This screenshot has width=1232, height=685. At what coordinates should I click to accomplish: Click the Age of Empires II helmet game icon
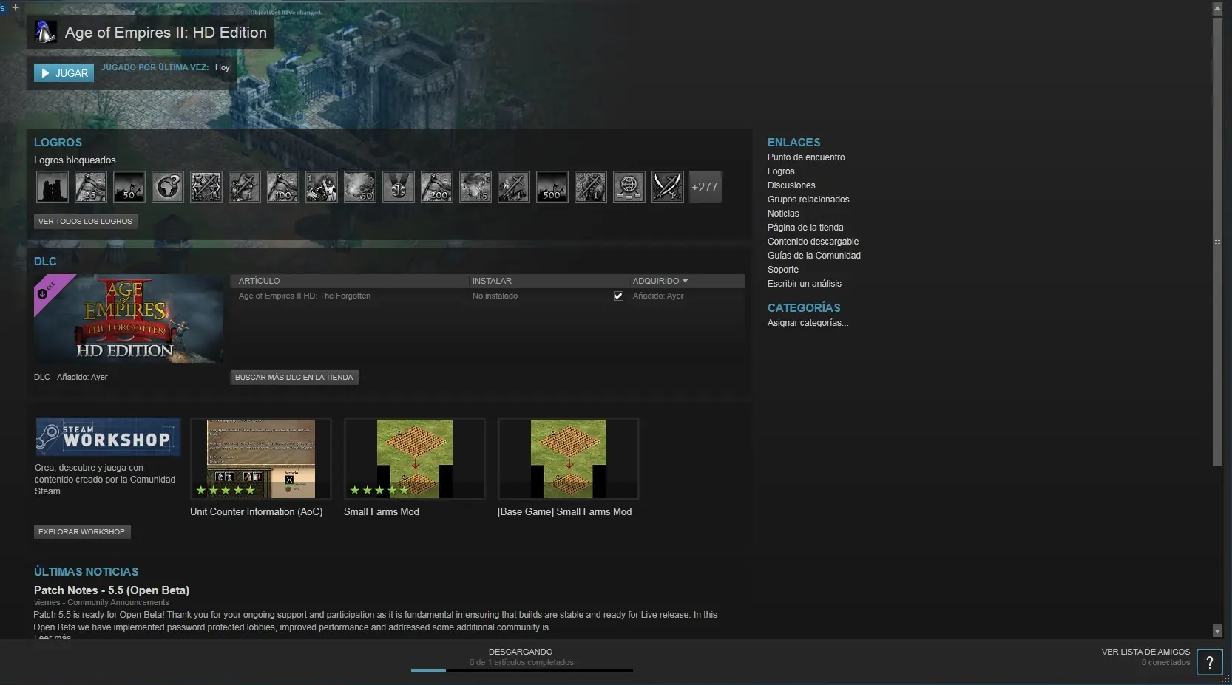(46, 32)
